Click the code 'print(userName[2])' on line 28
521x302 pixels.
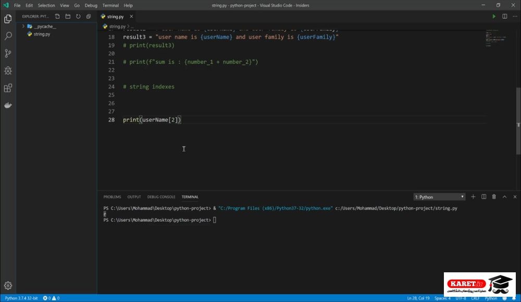pyautogui.click(x=152, y=120)
